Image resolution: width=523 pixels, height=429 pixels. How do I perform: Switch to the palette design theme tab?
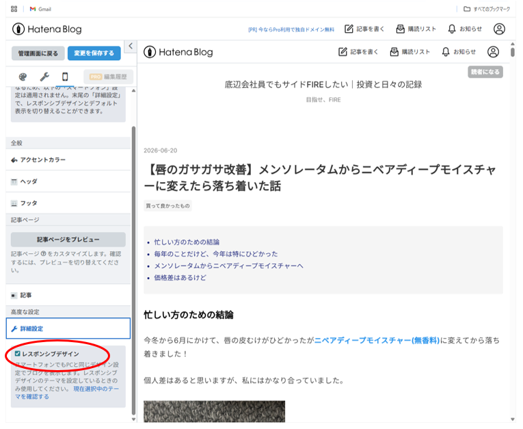[23, 77]
